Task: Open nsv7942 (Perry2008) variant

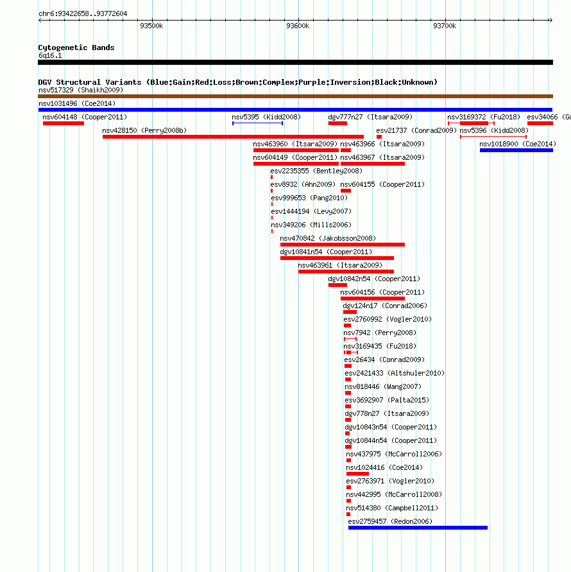Action: (380, 333)
